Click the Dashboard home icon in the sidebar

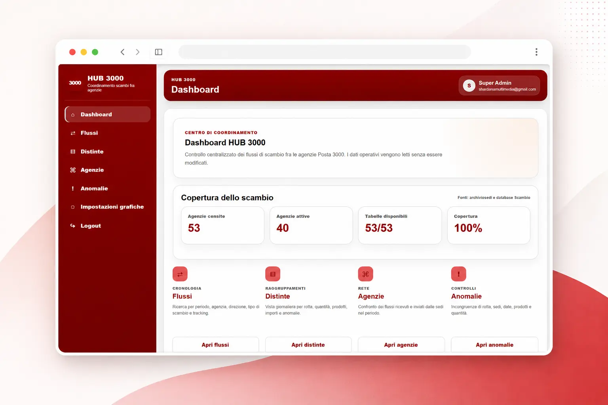(x=73, y=115)
